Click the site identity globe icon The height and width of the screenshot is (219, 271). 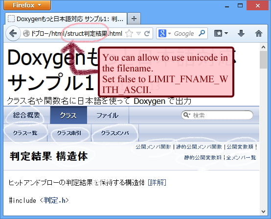coord(26,33)
